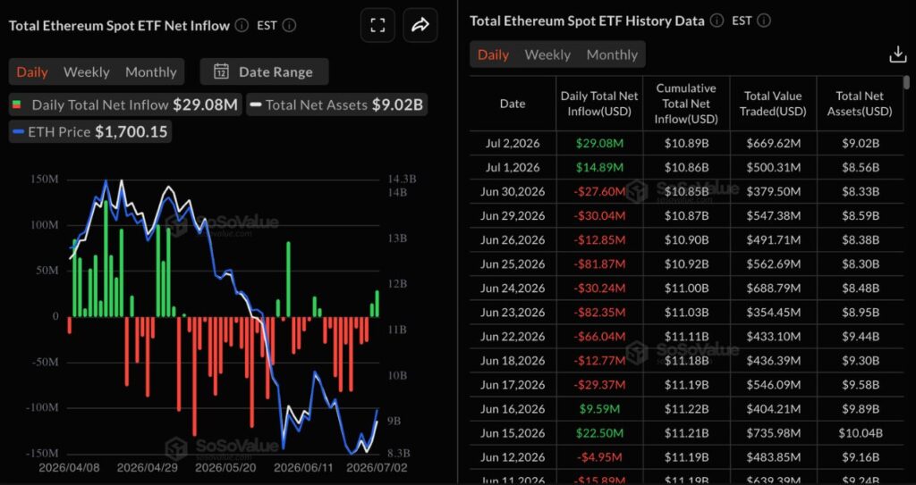Click Total Value Traded(USD) column header
Image resolution: width=916 pixels, height=485 pixels.
tap(773, 104)
